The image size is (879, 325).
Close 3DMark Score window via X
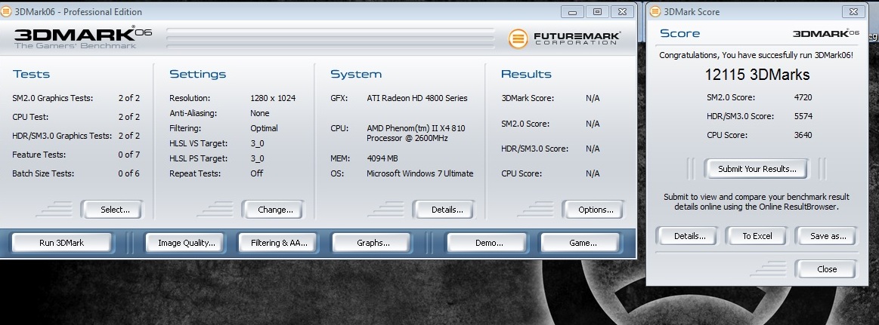coord(853,12)
